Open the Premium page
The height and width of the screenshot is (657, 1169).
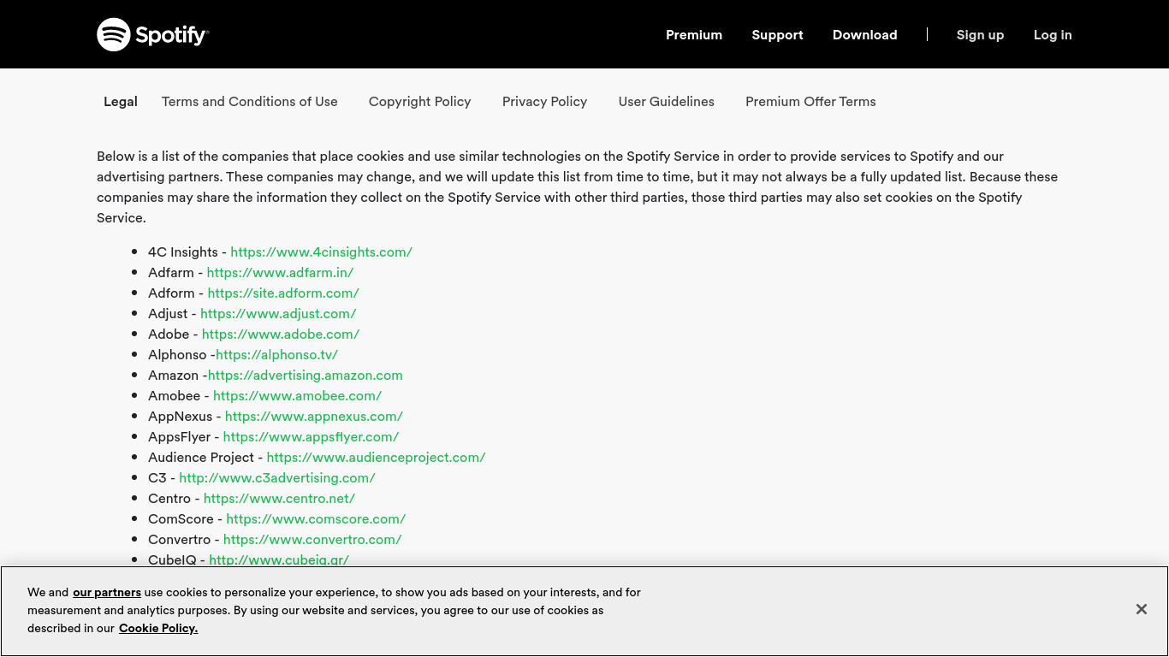point(694,34)
